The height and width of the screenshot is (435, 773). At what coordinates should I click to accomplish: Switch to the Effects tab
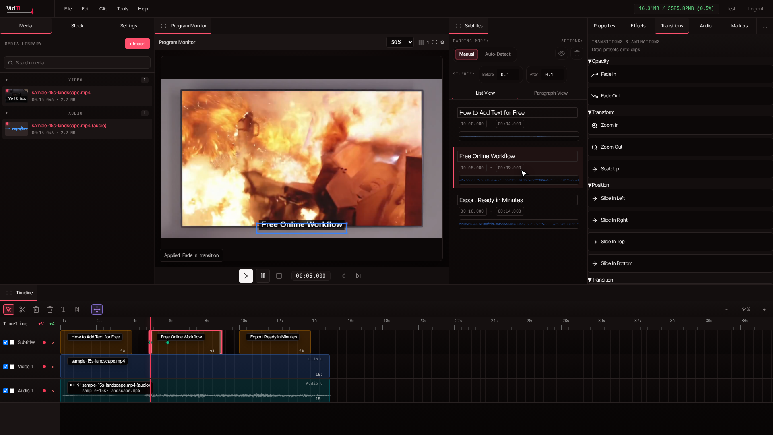(638, 26)
